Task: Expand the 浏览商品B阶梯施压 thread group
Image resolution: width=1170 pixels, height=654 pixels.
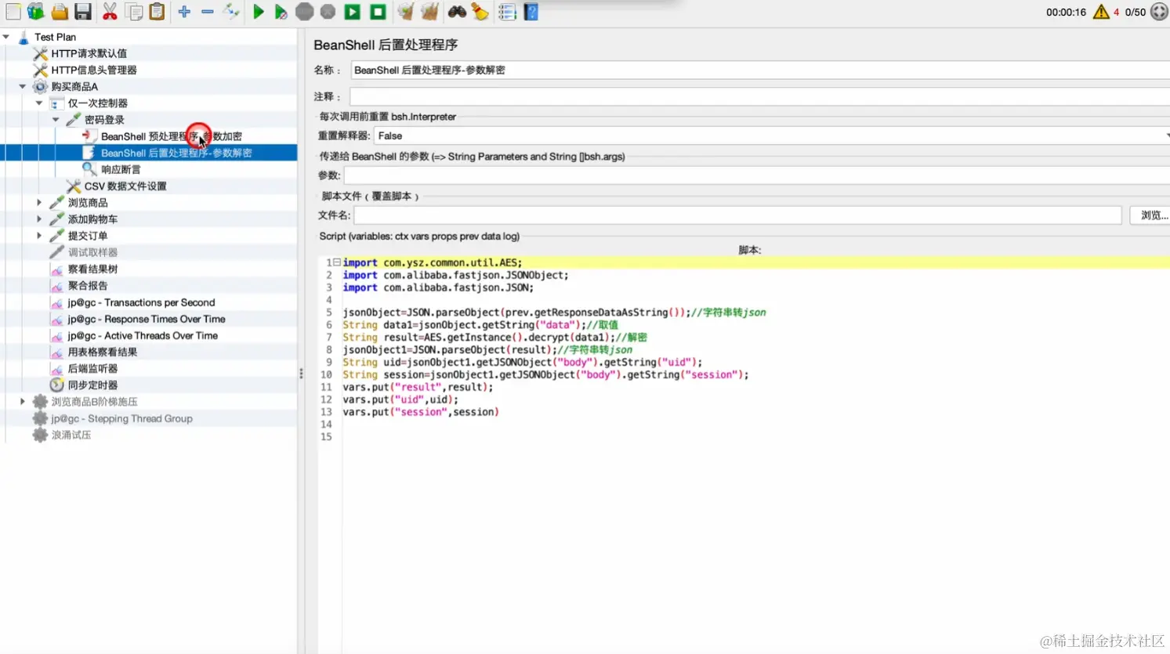Action: [x=23, y=402]
